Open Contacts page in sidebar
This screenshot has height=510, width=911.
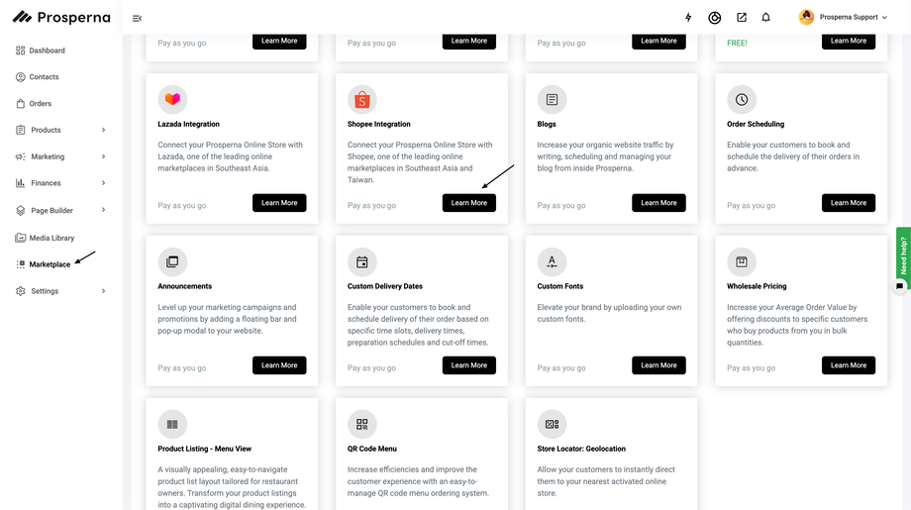click(44, 77)
